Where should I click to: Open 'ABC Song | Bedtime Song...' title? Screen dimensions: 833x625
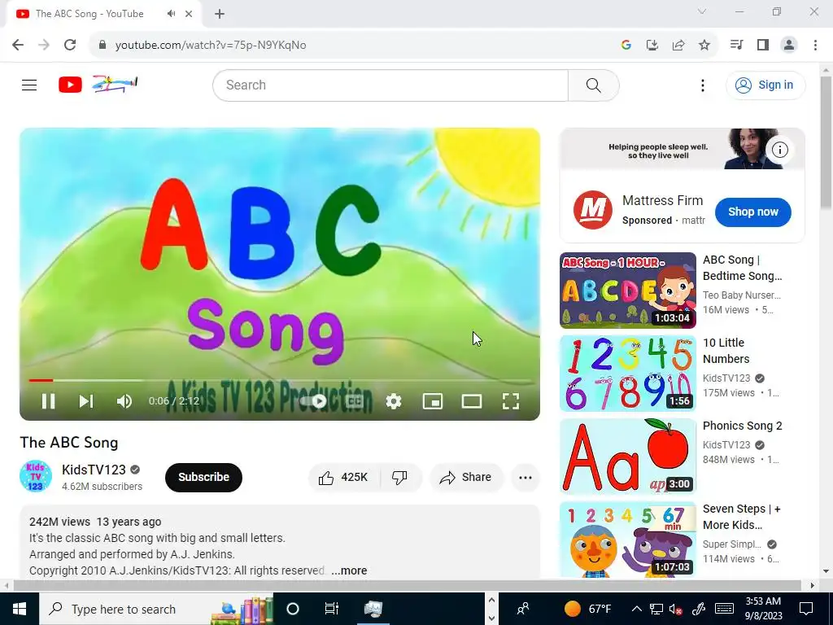[742, 268]
